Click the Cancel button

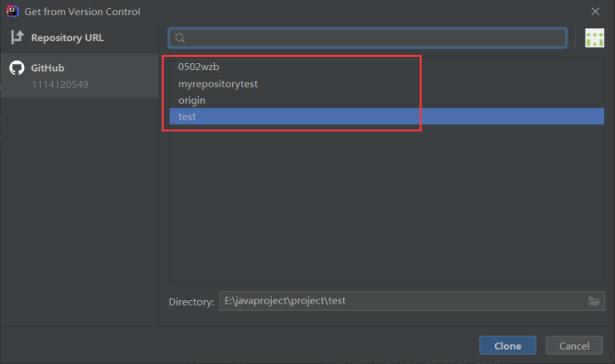574,345
